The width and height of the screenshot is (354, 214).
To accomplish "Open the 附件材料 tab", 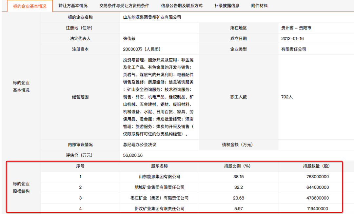I will [x=259, y=6].
